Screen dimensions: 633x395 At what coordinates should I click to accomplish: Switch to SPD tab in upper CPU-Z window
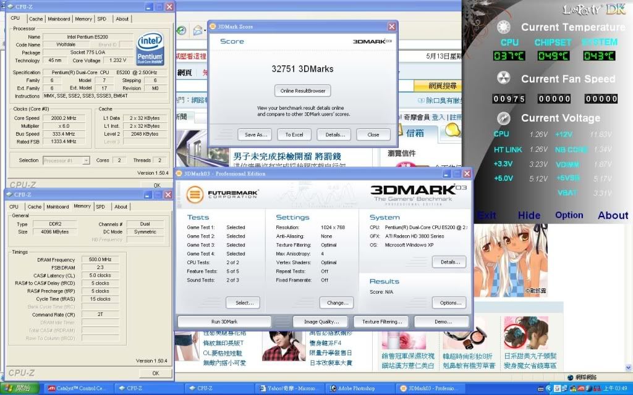click(102, 19)
